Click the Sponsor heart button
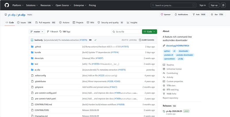The height and width of the screenshot is (117, 230). point(166,14)
